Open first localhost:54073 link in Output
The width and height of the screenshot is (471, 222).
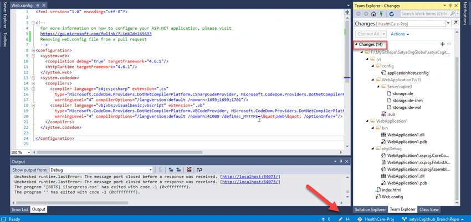[251, 177]
